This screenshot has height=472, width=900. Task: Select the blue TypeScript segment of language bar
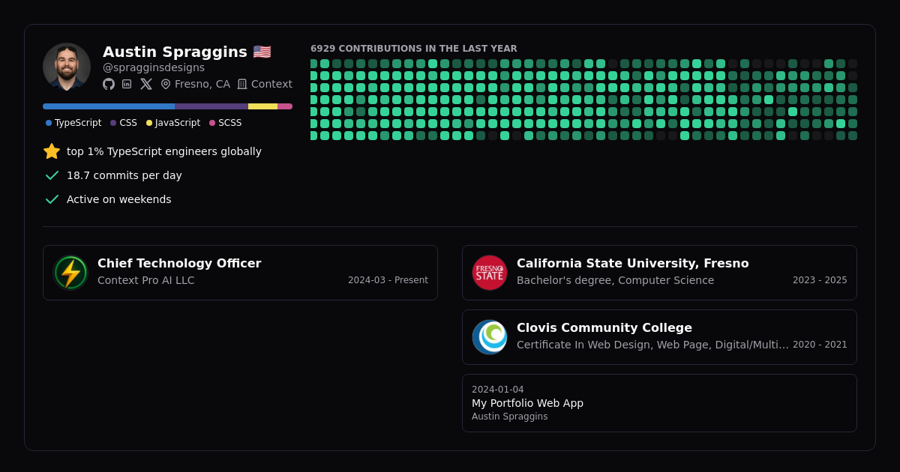pyautogui.click(x=109, y=106)
